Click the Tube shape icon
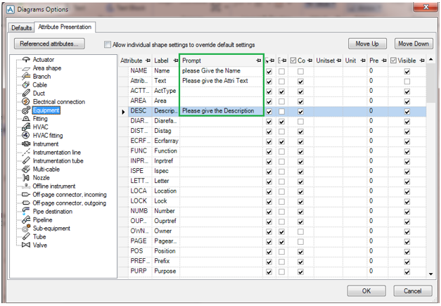The height and width of the screenshot is (306, 441). tap(25, 236)
